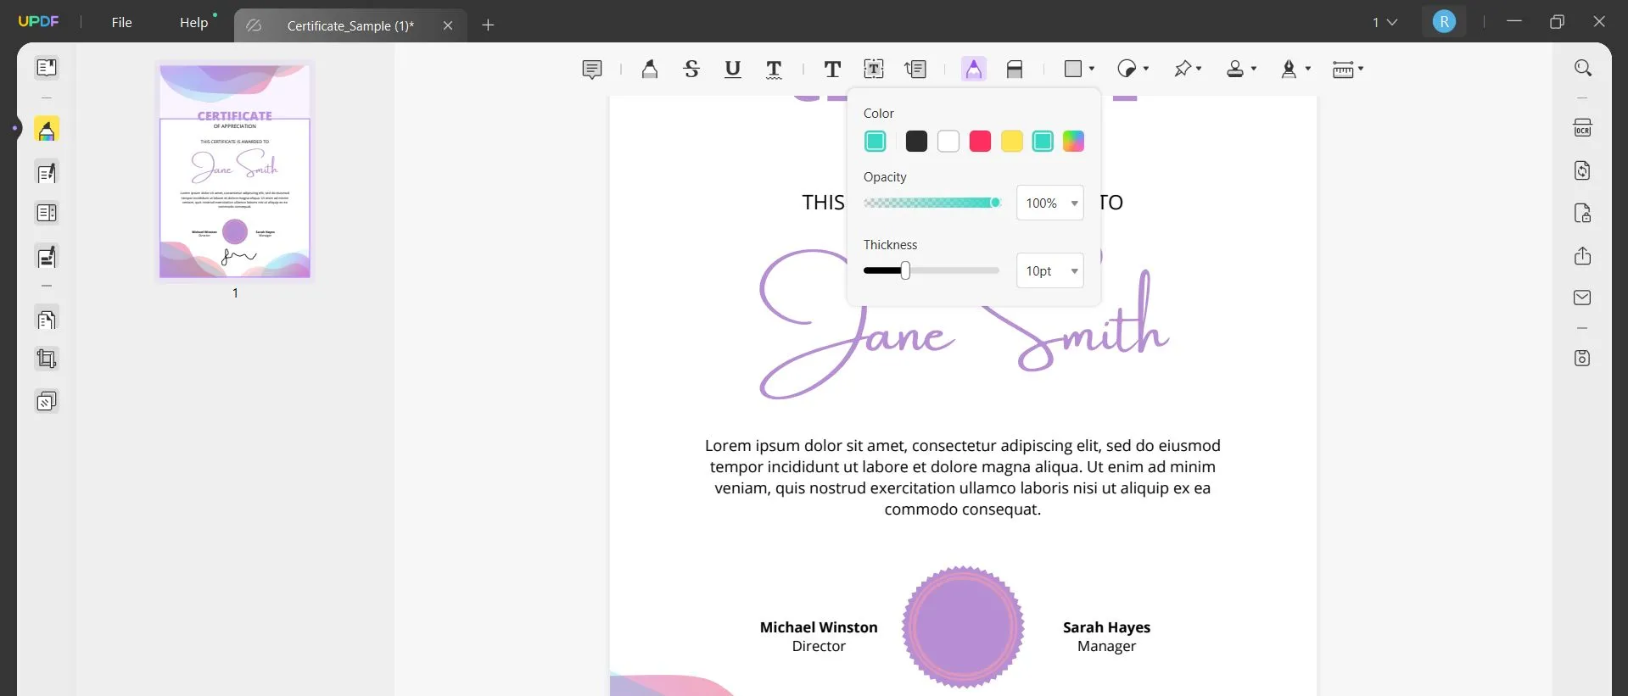Switch to Certificate_Sample (1)* tab
The width and height of the screenshot is (1628, 696).
click(x=350, y=25)
